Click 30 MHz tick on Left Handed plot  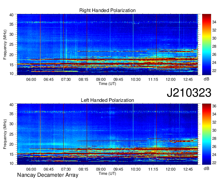pos(11,124)
